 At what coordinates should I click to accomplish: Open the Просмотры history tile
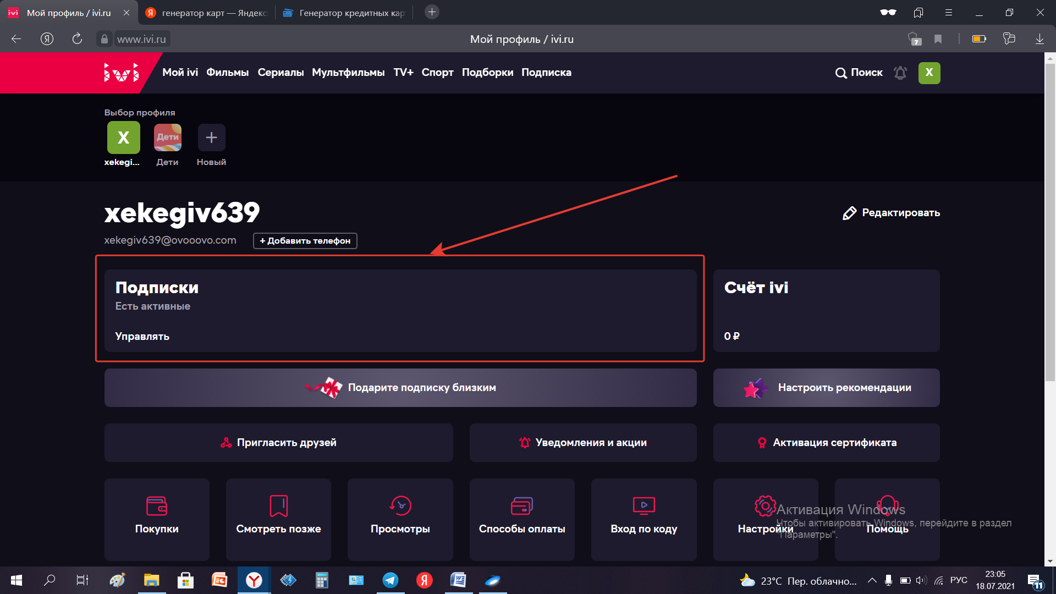[400, 519]
